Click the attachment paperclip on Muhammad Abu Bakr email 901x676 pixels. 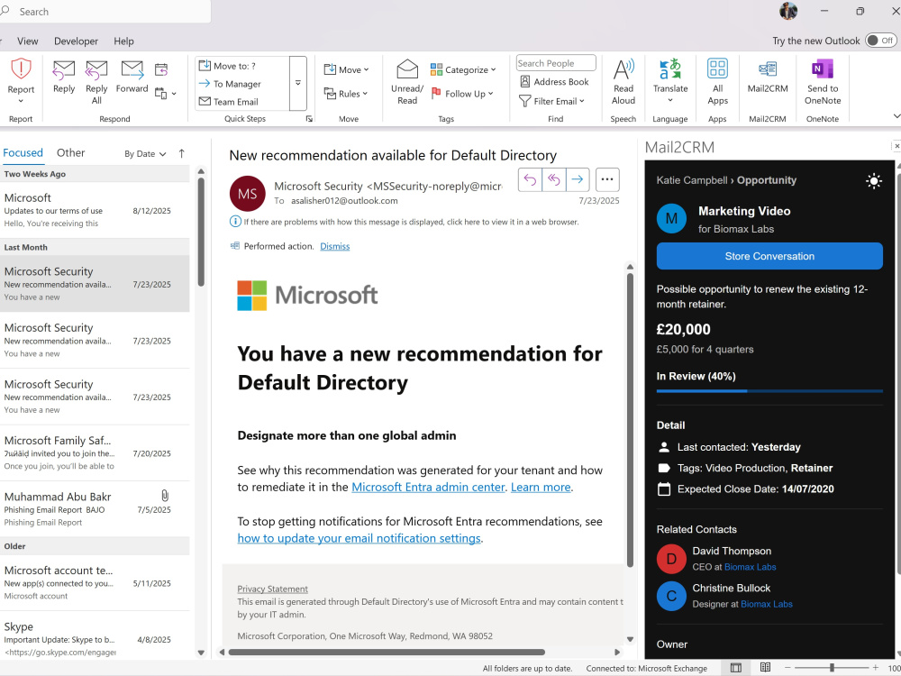pyautogui.click(x=164, y=496)
